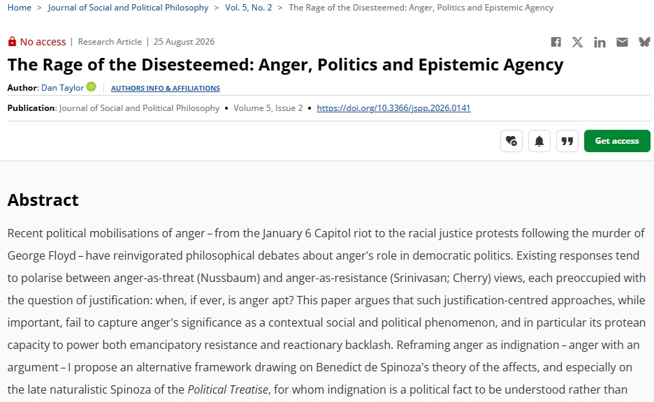654x402 pixels.
Task: Click the green Get access button
Action: 617,141
